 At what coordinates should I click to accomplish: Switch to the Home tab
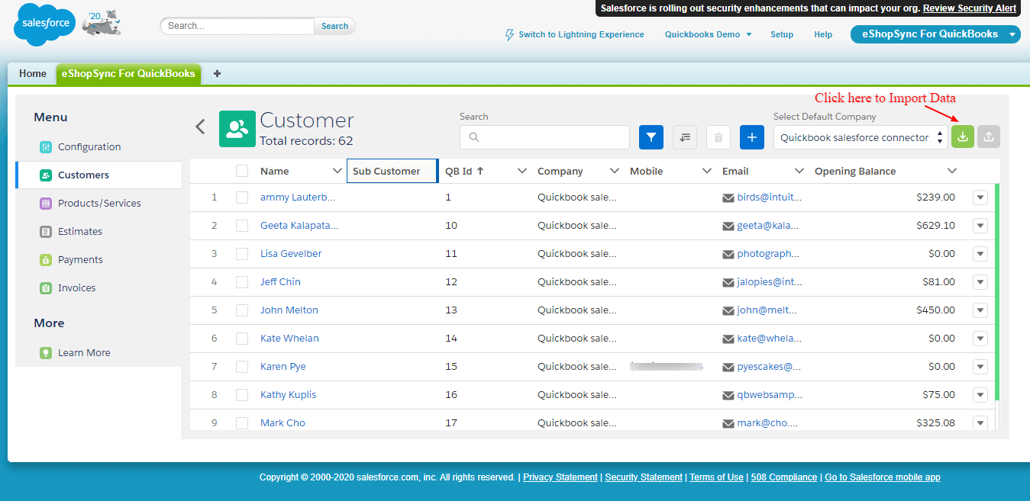point(33,74)
